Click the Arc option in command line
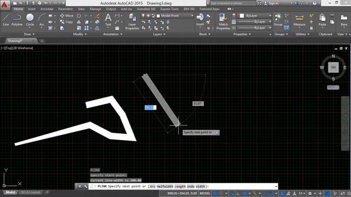Viewport: 351px width, 197px height. [152, 186]
